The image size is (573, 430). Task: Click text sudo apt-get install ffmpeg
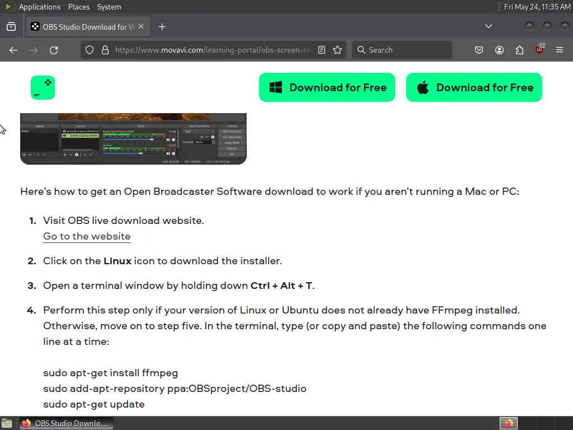click(x=110, y=373)
